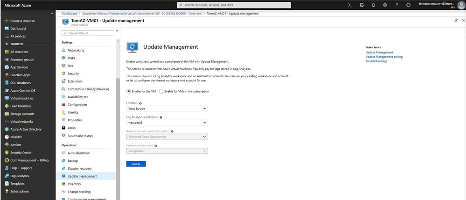Select Enable for this VM radio
466x200 pixels.
pos(129,91)
